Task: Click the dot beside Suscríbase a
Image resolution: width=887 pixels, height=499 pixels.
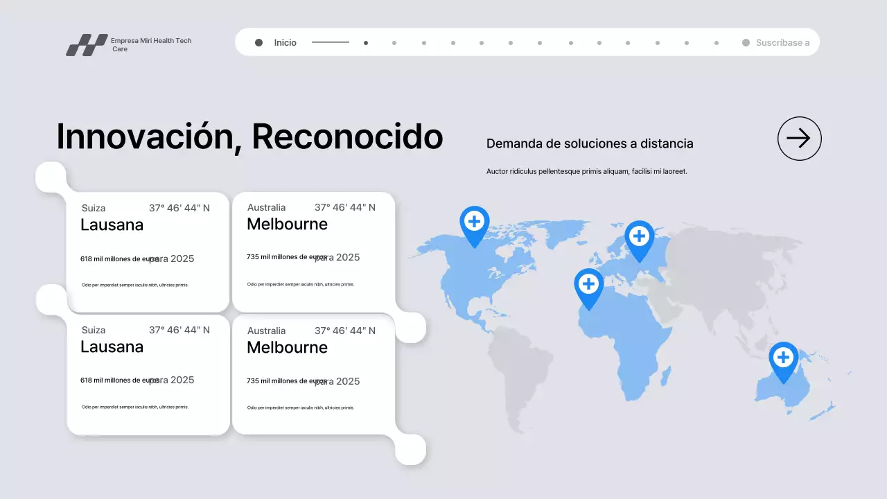Action: click(744, 42)
